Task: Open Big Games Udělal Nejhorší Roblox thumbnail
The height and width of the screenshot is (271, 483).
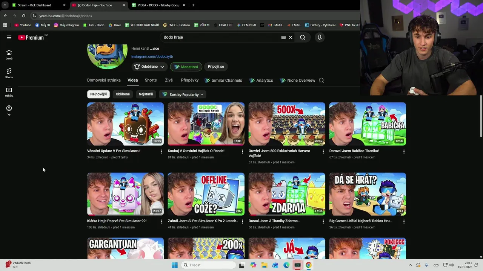Action: pos(368,194)
